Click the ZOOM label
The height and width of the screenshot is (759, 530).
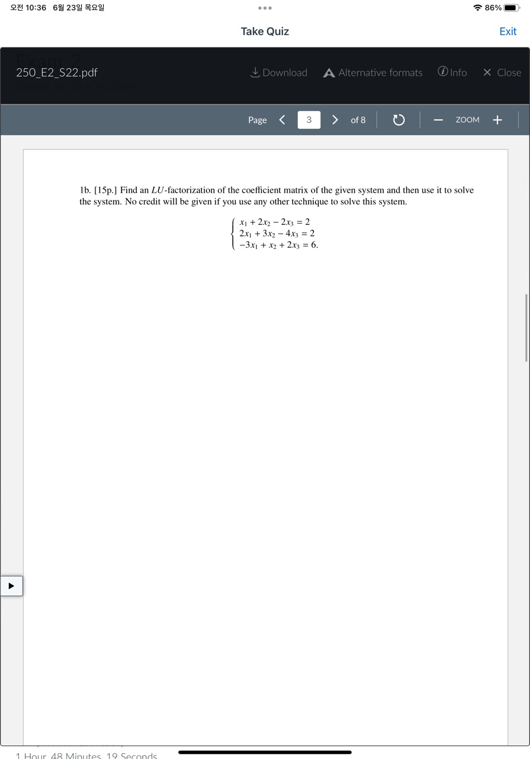(468, 120)
